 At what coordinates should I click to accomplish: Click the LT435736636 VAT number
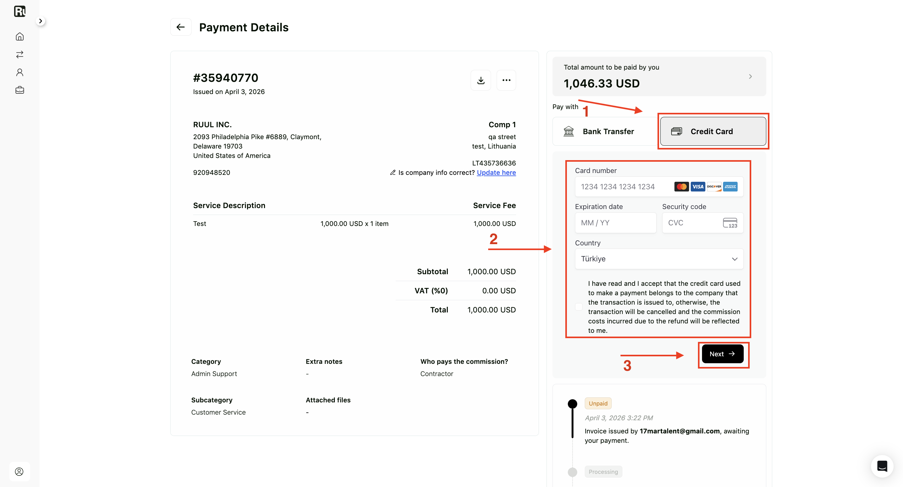click(494, 163)
